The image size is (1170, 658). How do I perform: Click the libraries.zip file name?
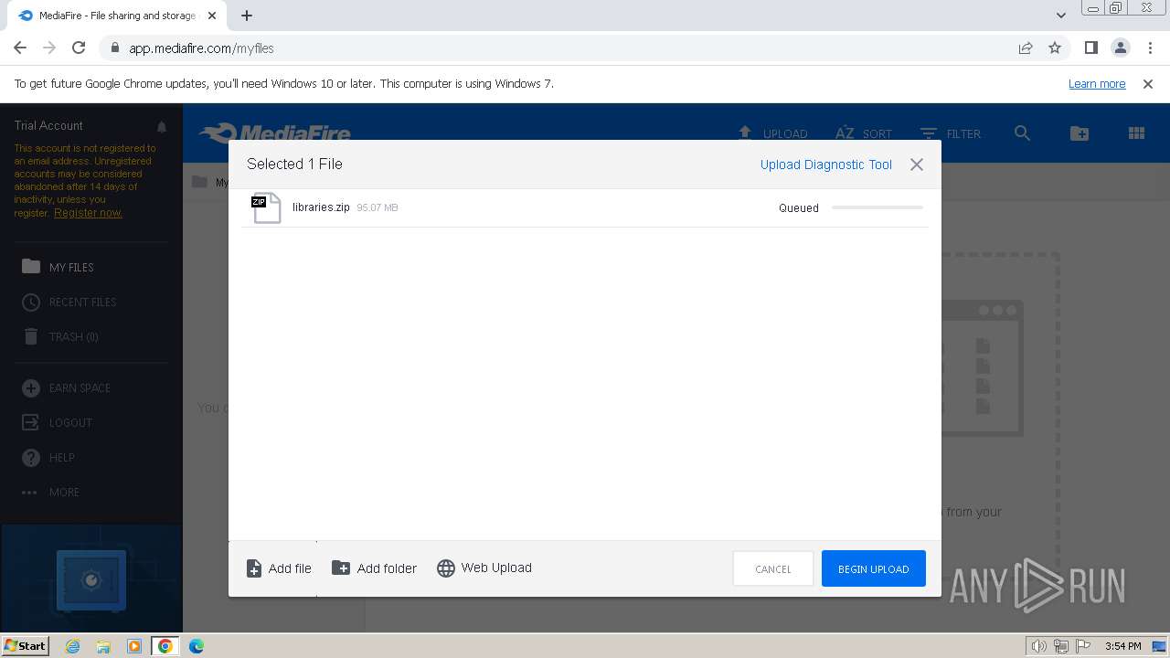coord(321,207)
